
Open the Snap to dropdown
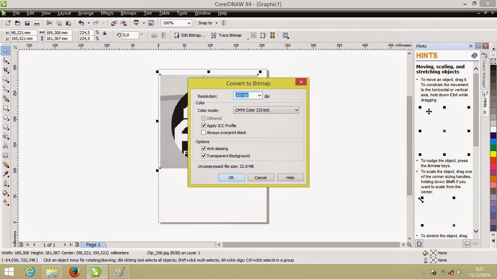pos(216,23)
